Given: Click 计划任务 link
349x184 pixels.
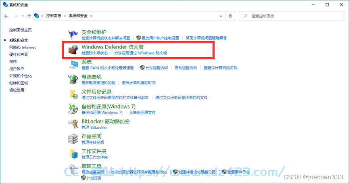Looking at the screenshot, I should tap(94, 178).
